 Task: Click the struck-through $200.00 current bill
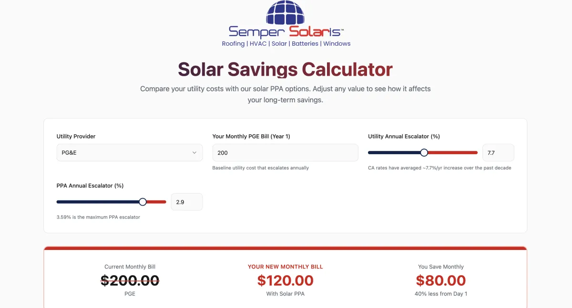130,280
